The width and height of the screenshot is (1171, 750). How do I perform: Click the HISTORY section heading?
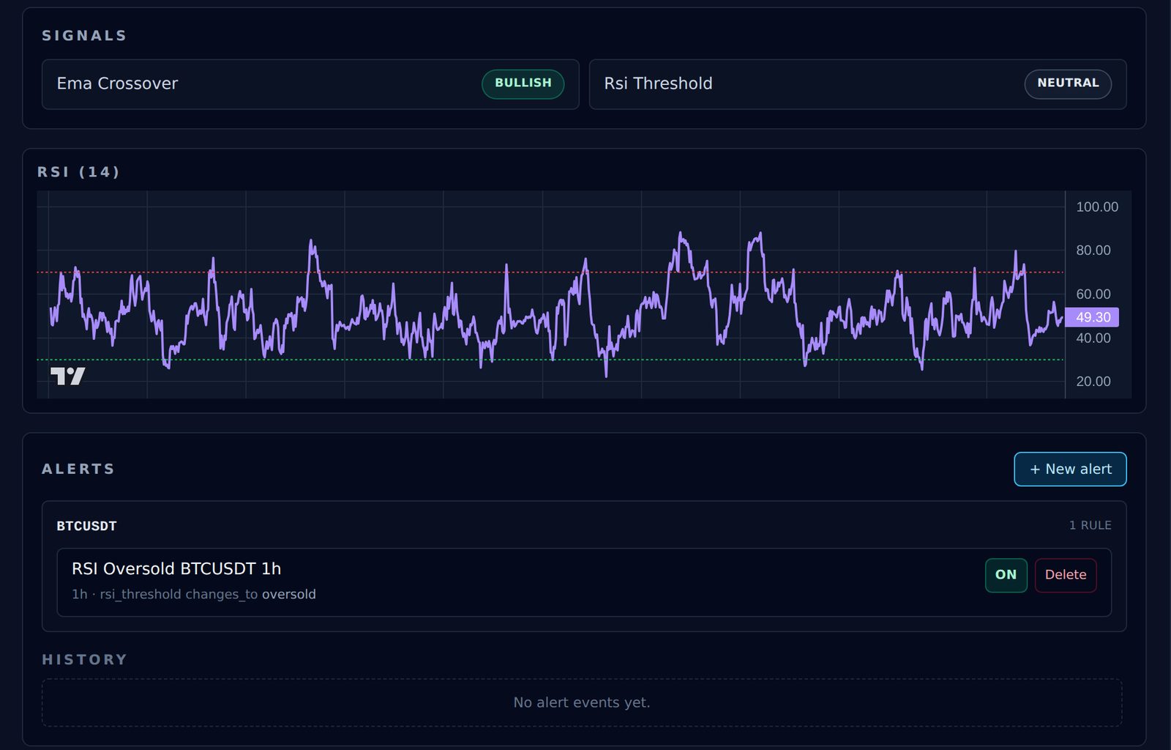(x=84, y=659)
